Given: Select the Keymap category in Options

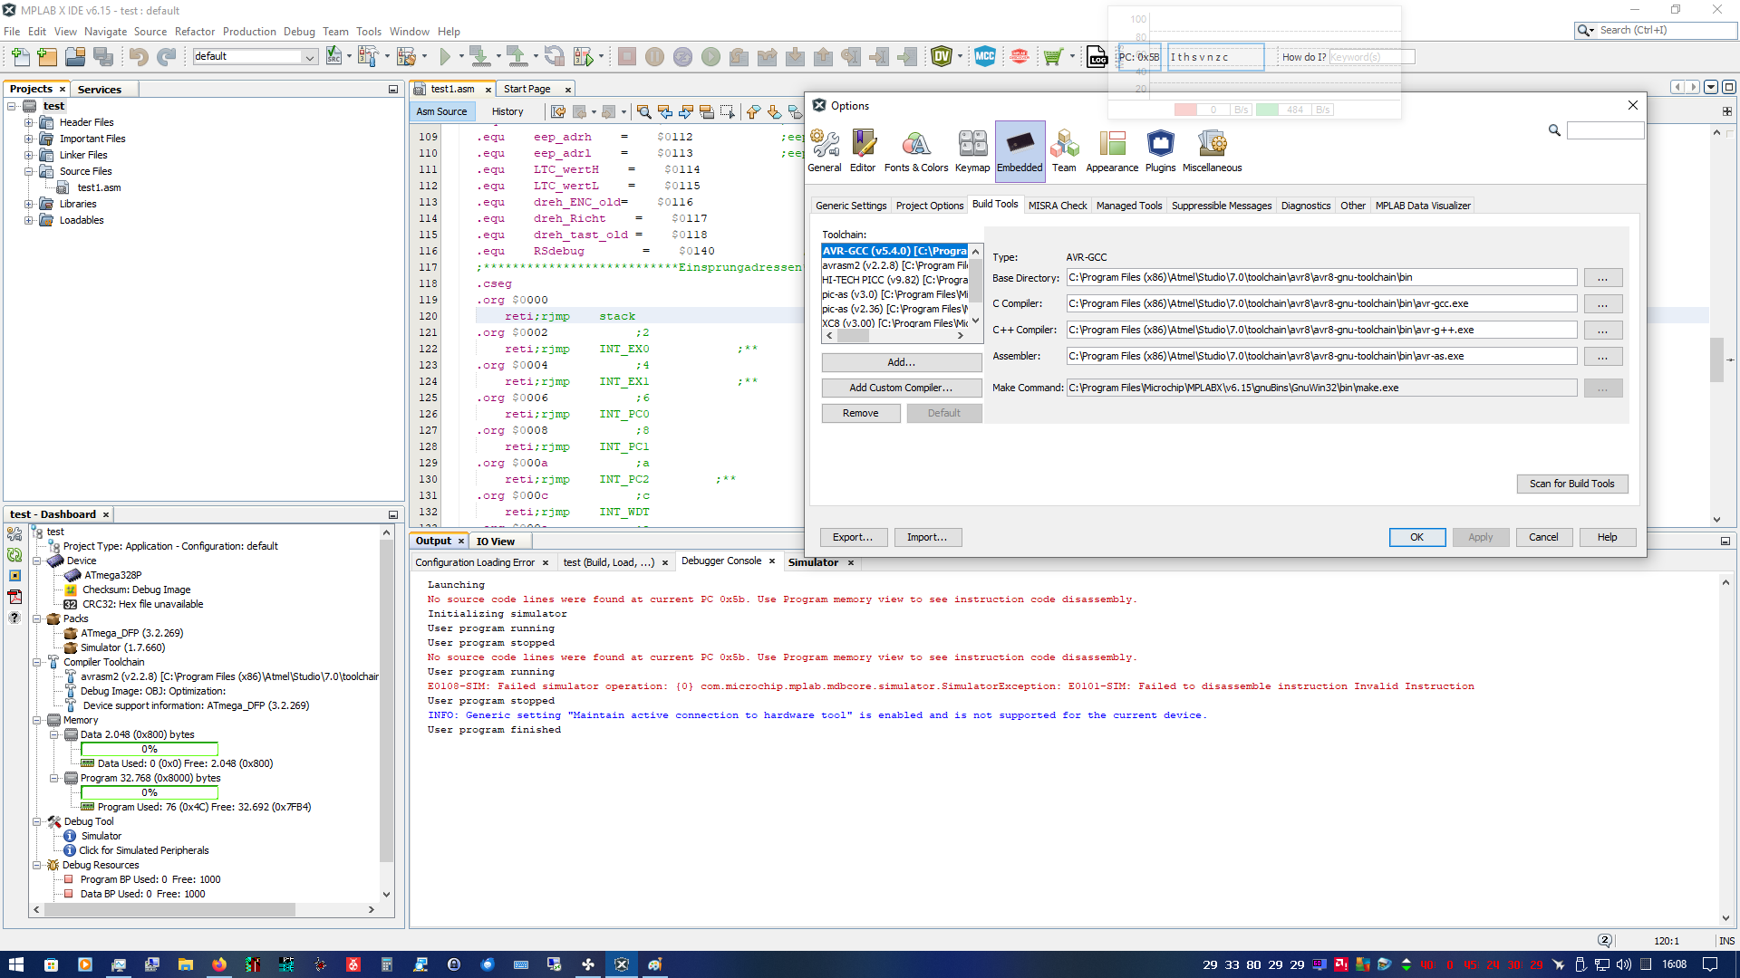Looking at the screenshot, I should (972, 150).
